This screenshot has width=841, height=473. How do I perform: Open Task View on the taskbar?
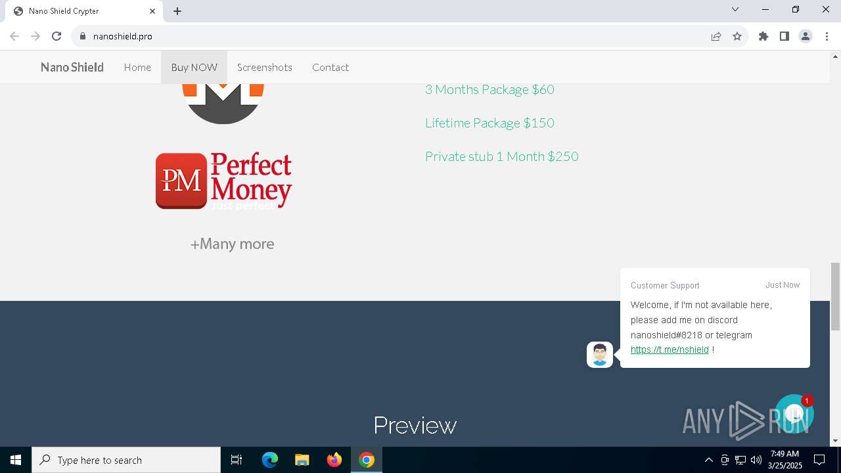tap(237, 460)
